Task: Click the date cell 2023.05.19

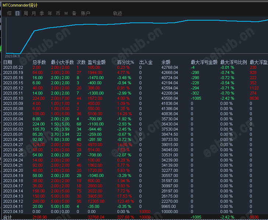Action: click(x=13, y=72)
